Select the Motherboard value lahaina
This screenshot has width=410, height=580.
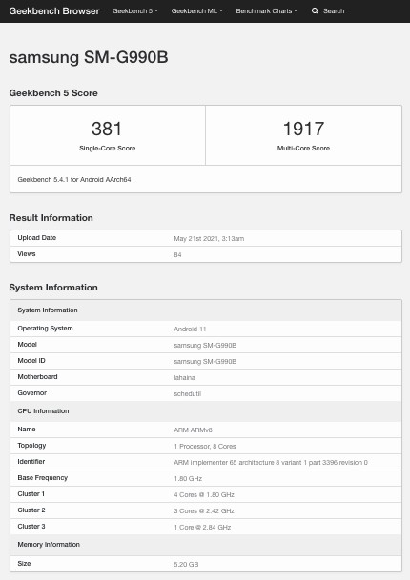(184, 378)
